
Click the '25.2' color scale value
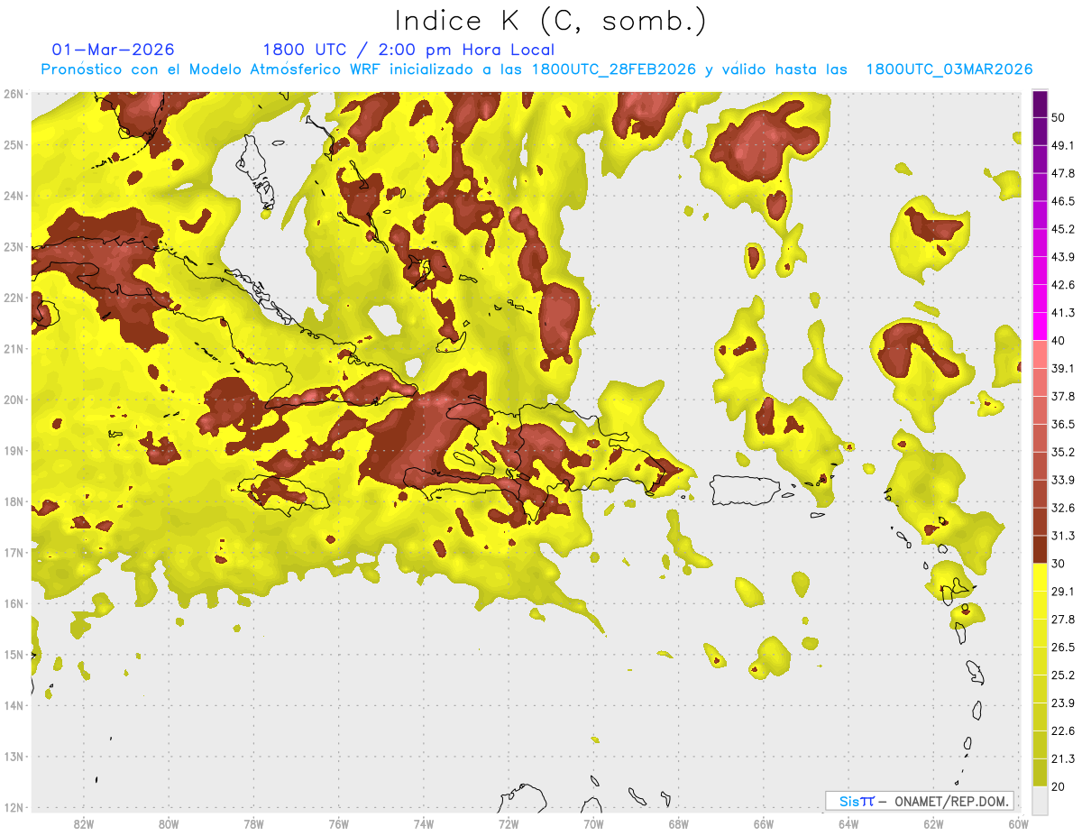1062,675
